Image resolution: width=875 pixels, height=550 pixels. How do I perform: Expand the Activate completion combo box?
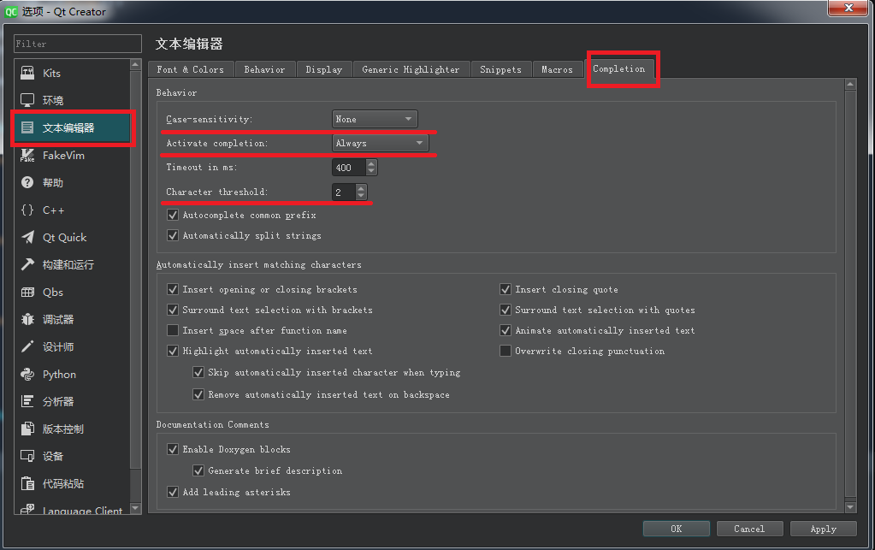pyautogui.click(x=380, y=143)
